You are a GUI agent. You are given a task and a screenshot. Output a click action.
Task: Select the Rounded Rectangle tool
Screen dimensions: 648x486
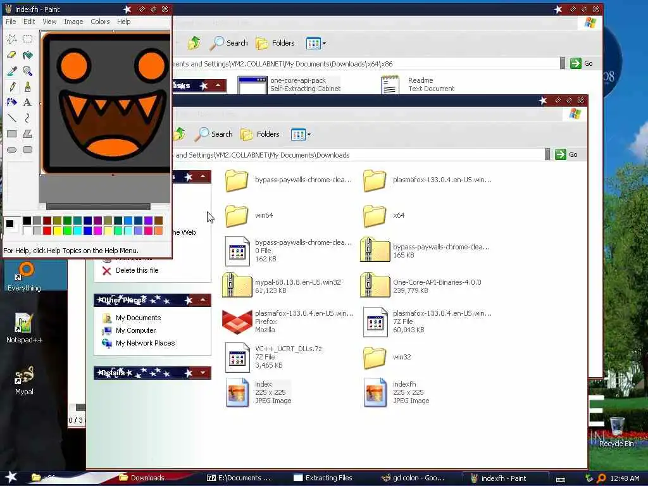27,149
